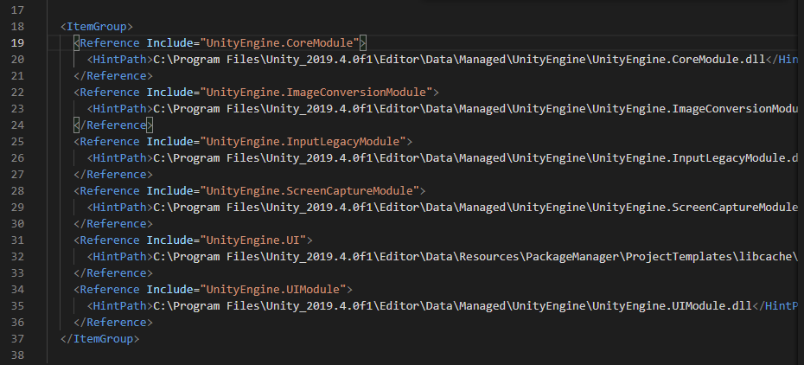Click Reference tag name on line 28

109,190
